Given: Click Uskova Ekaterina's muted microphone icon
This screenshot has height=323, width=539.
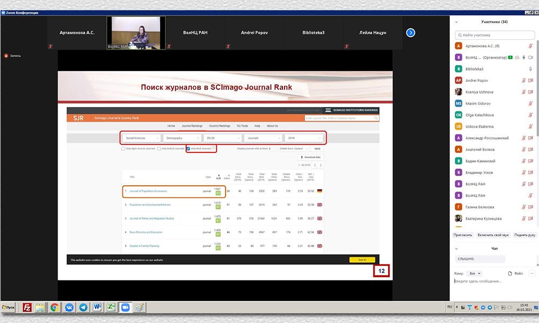Looking at the screenshot, I should (x=530, y=127).
